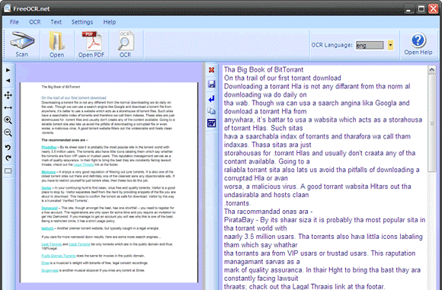Copy text to clipboard icon

(x=211, y=110)
